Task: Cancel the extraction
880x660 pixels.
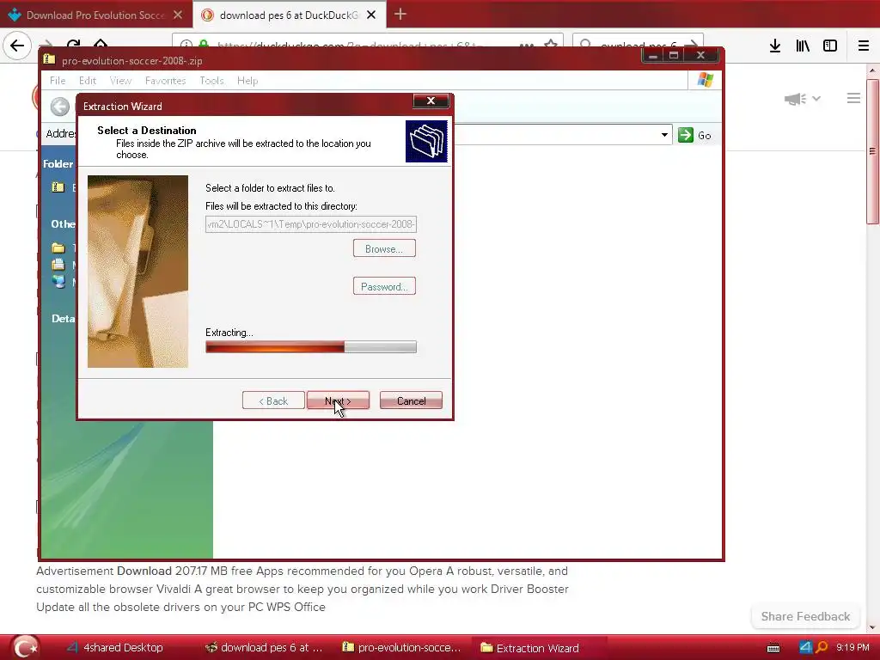Action: [x=411, y=400]
